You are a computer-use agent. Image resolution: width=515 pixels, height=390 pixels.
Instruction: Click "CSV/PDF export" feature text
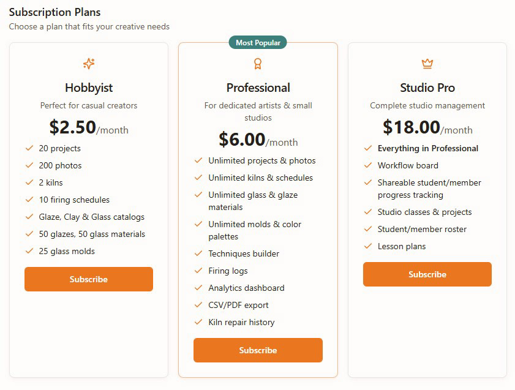[x=238, y=305]
